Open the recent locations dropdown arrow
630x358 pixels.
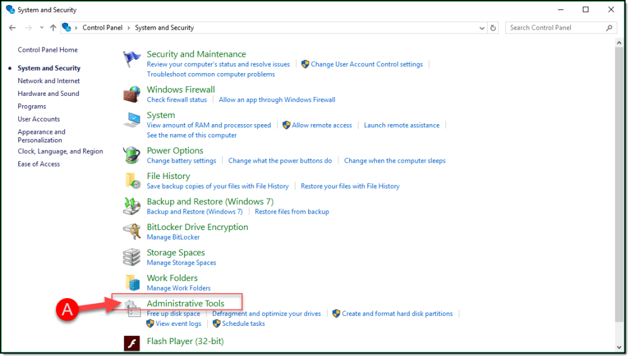pyautogui.click(x=42, y=28)
